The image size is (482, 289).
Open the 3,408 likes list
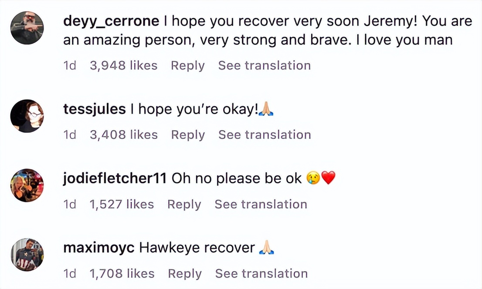[124, 135]
